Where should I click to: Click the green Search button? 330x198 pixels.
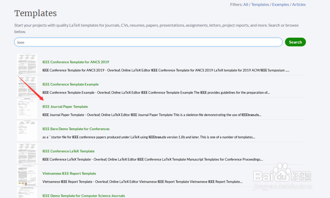[295, 42]
